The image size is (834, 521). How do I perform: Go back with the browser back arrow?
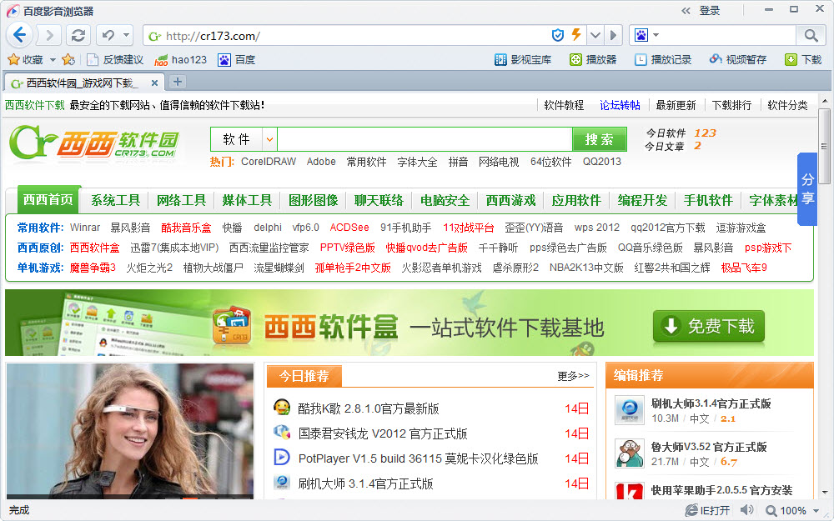pyautogui.click(x=20, y=36)
